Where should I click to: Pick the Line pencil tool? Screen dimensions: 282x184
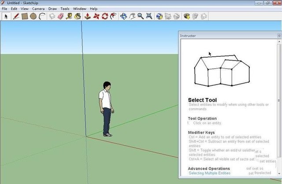tap(16, 16)
